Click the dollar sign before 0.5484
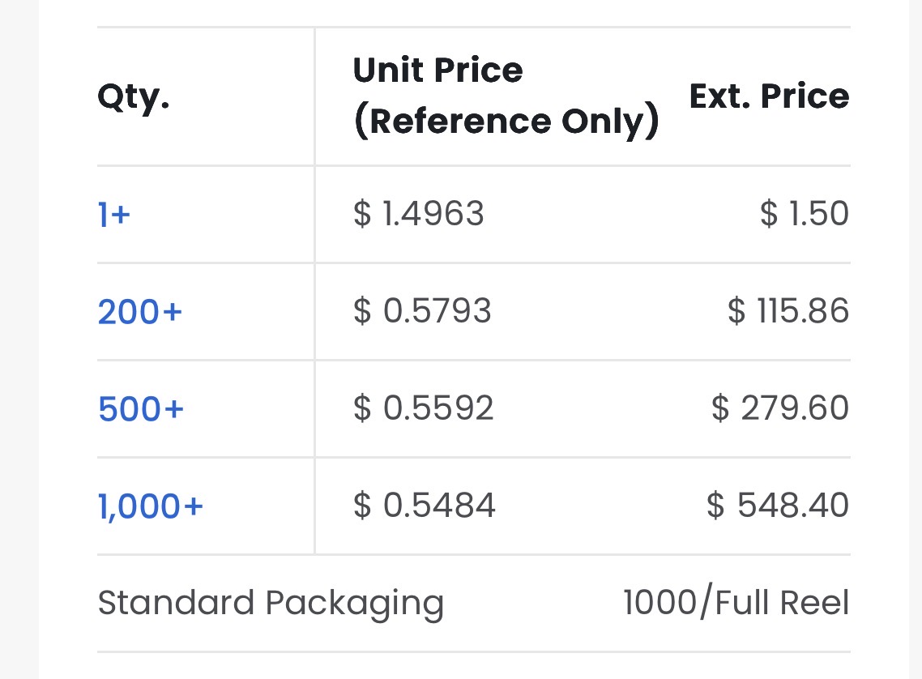Screen dimensions: 922x679 362,505
